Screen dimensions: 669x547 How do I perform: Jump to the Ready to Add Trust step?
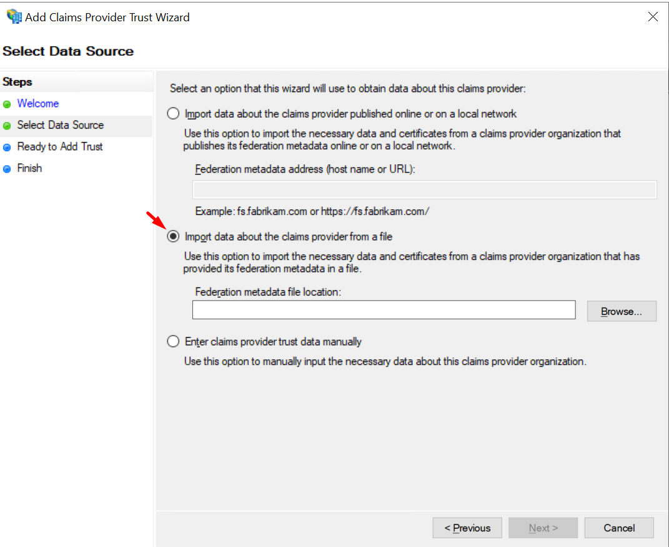(x=60, y=147)
